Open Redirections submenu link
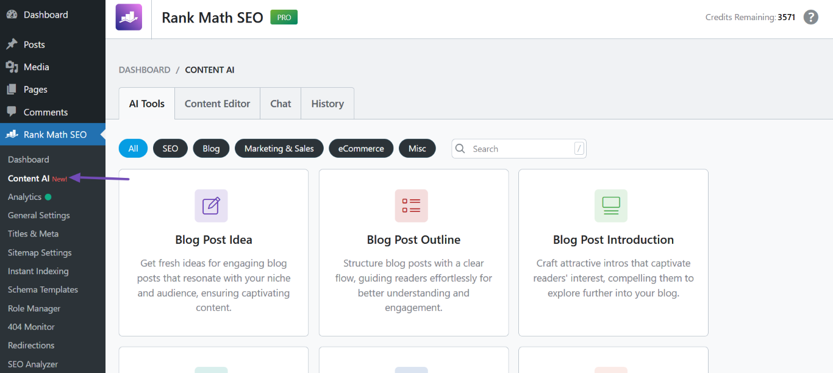Screen dimensions: 833x373 tap(31, 346)
